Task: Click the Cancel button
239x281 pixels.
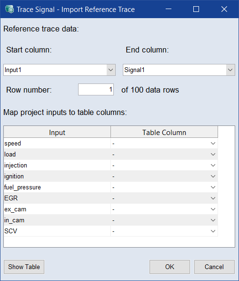Action: 214,267
